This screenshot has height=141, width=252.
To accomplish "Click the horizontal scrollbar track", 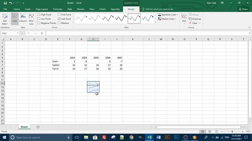I will [x=198, y=127].
